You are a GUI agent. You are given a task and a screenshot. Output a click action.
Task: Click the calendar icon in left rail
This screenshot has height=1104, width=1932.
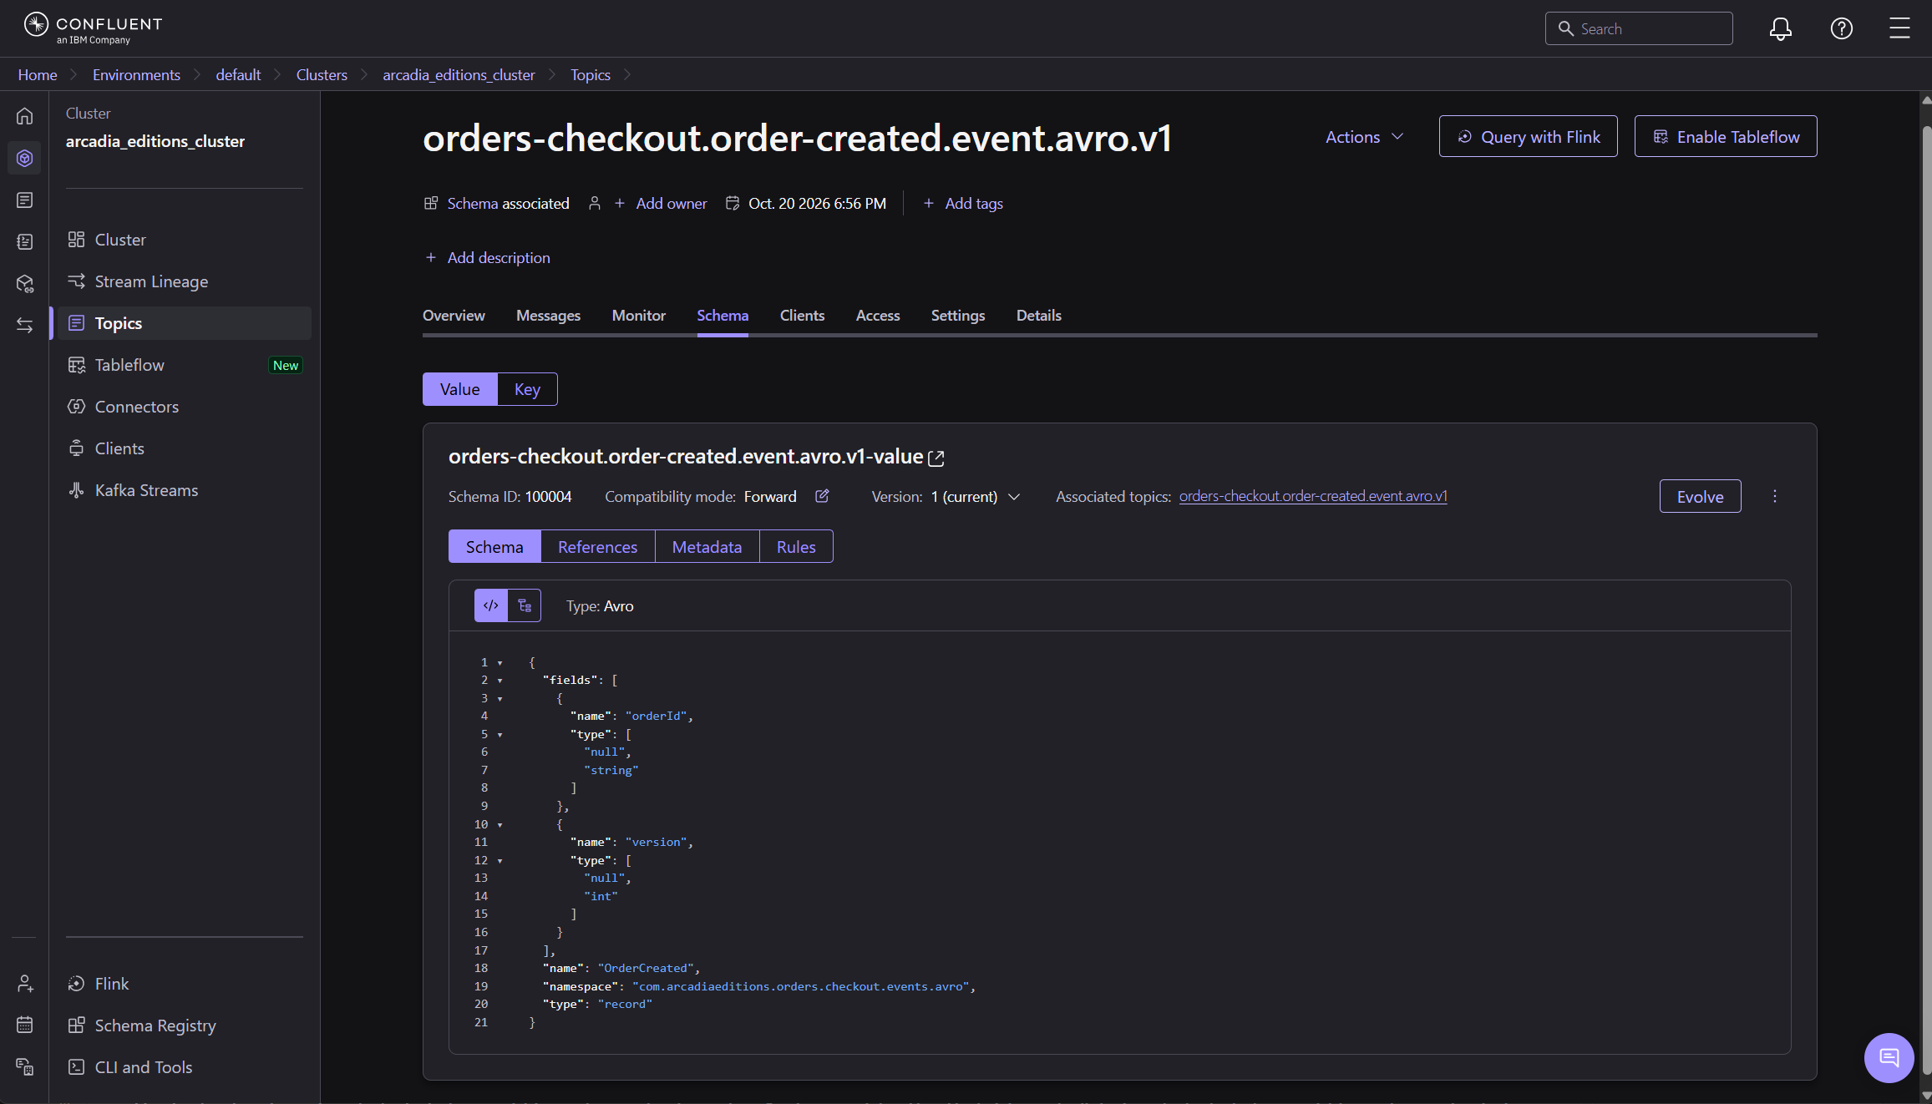(x=25, y=1025)
